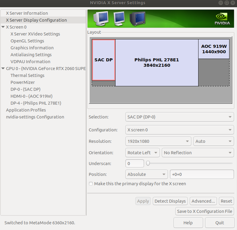237x230 pixels.
Task: Click the CRT television icon in banner
Action: 137,18
